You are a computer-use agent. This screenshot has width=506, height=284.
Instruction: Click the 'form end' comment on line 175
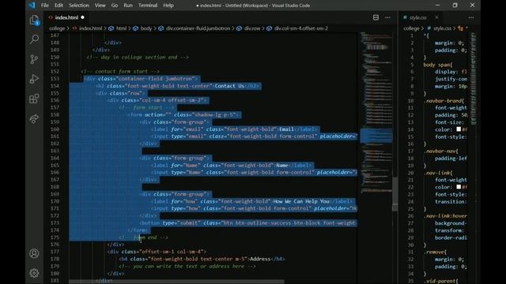[x=144, y=237]
